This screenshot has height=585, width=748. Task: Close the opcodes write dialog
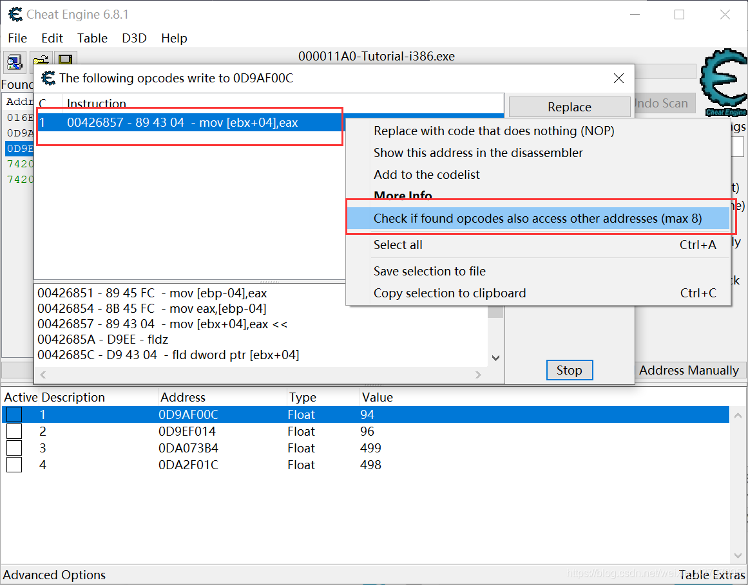pyautogui.click(x=619, y=78)
